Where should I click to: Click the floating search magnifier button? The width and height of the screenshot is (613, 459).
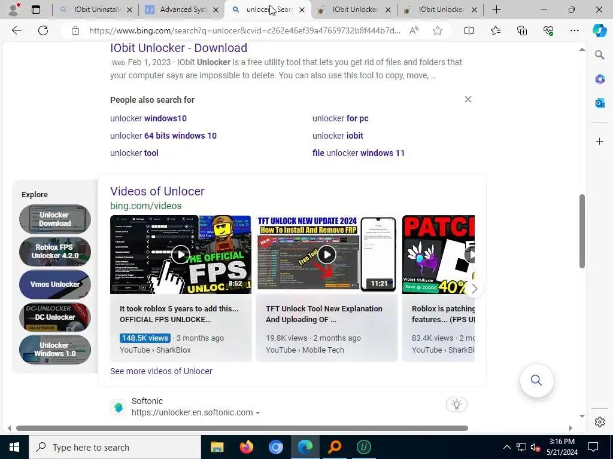(536, 380)
